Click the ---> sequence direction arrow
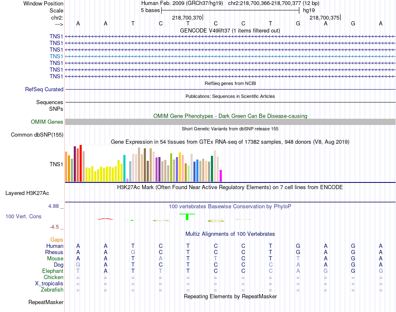The height and width of the screenshot is (312, 396). (59, 24)
